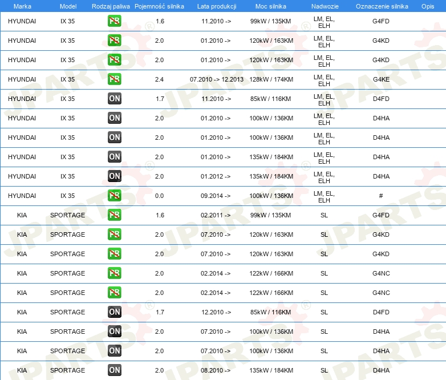This screenshot has width=446, height=380.
Task: Click the Oznaczenie silnika column header
Action: point(382,6)
